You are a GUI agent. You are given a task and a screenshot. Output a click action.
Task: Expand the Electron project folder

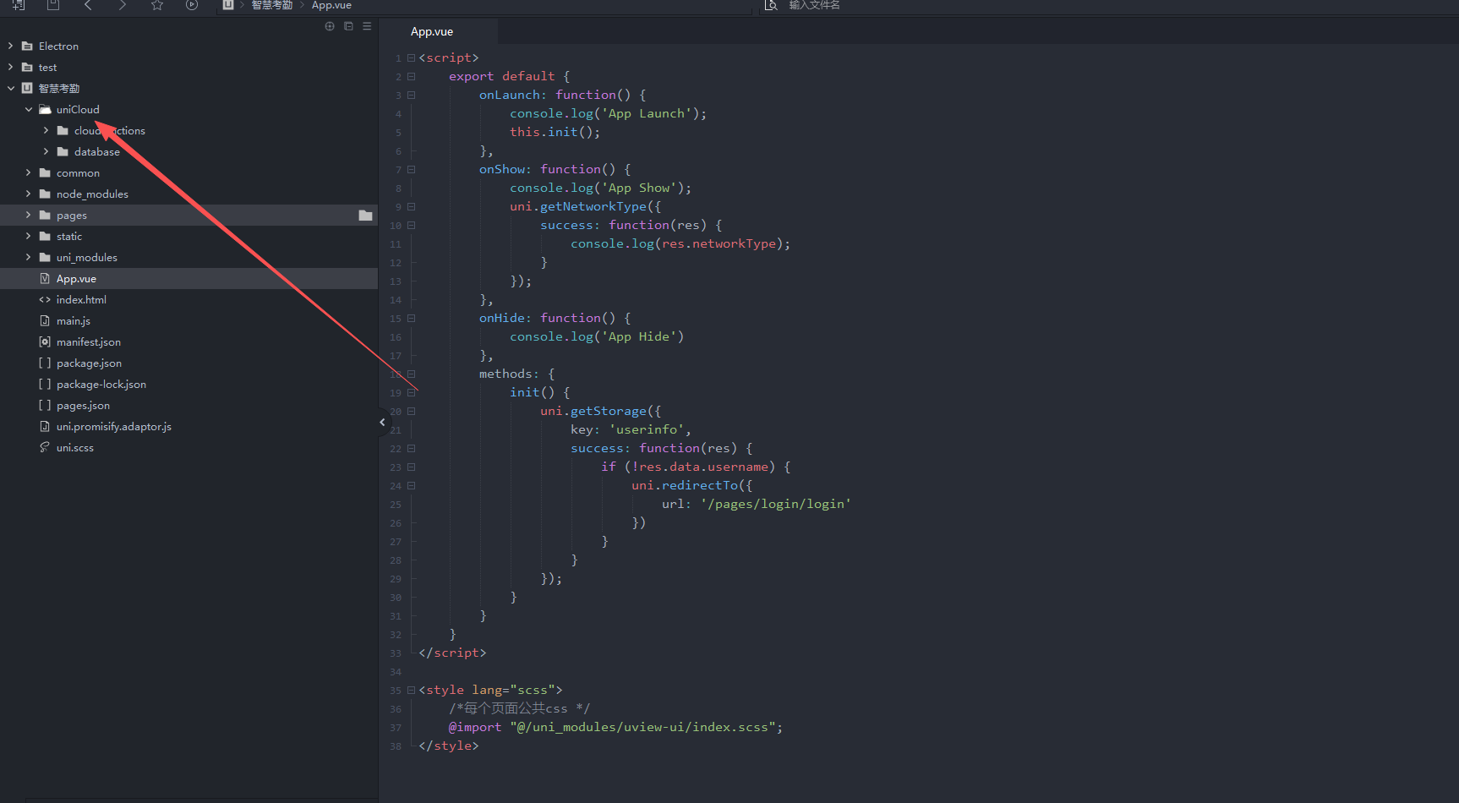point(11,46)
